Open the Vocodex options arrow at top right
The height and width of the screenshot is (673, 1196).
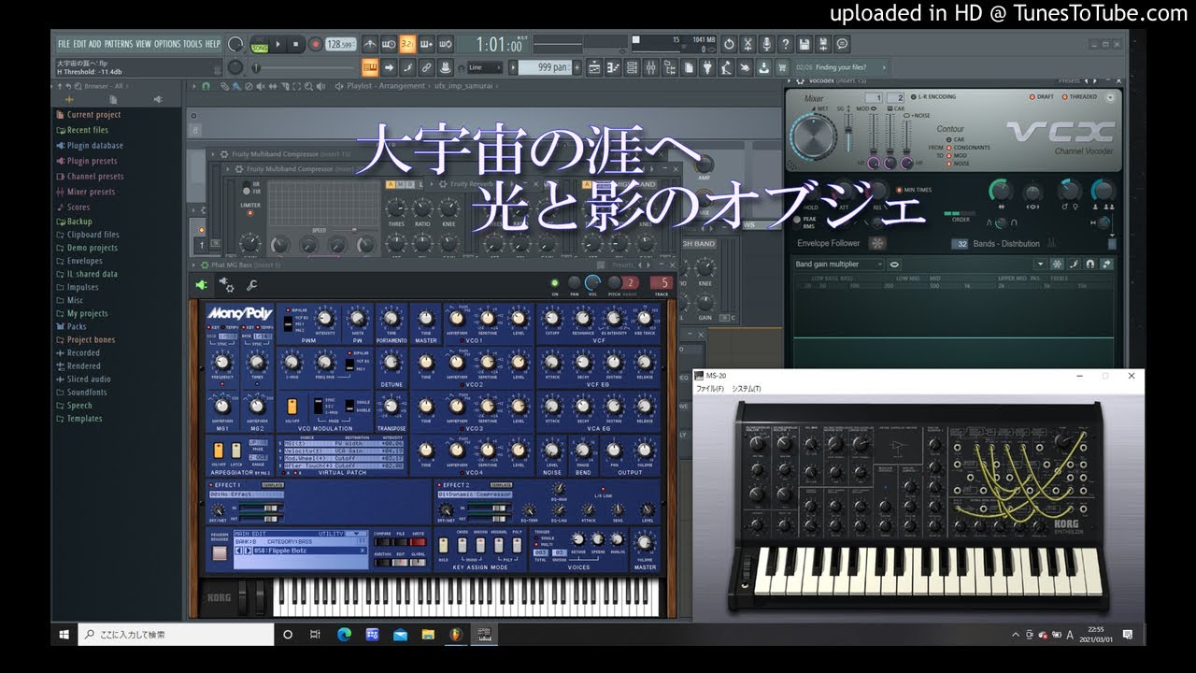(1109, 96)
